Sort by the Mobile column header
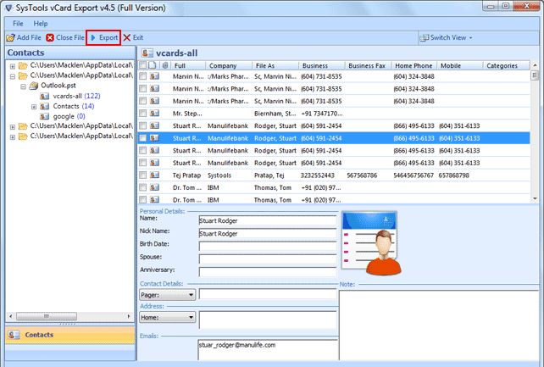 click(460, 65)
